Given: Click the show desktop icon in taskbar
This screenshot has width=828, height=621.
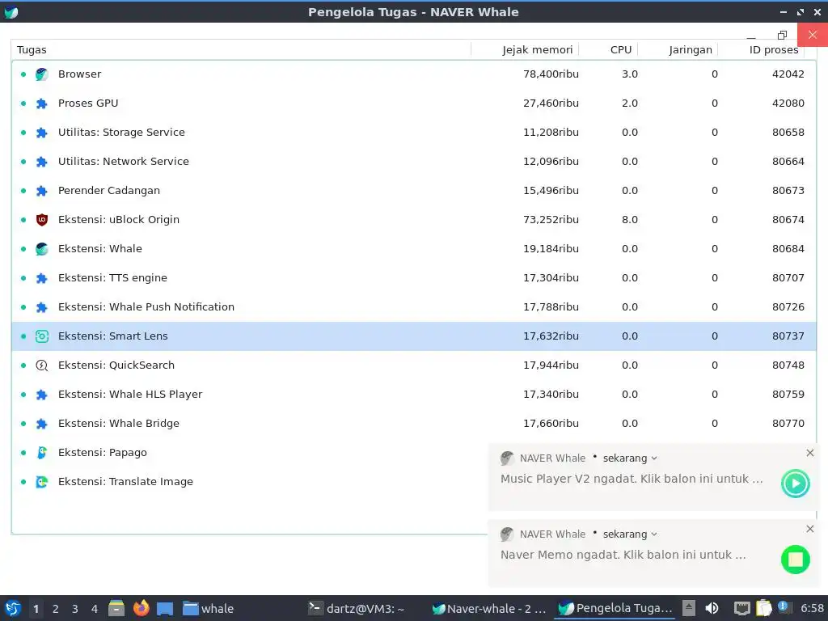Looking at the screenshot, I should (165, 608).
